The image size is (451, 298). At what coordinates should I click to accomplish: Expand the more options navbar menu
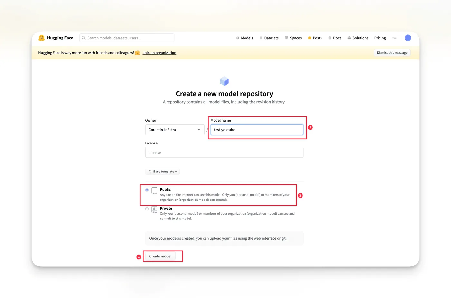394,38
